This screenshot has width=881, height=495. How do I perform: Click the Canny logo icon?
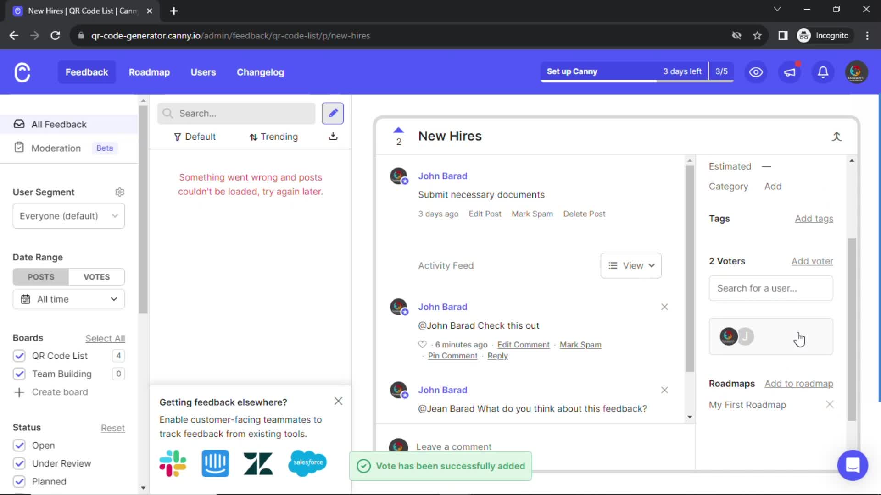pyautogui.click(x=22, y=72)
